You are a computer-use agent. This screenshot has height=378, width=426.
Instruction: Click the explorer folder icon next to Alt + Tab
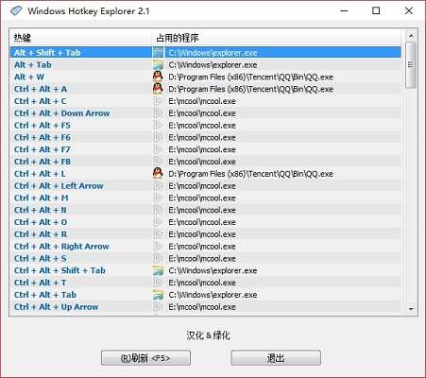point(158,64)
